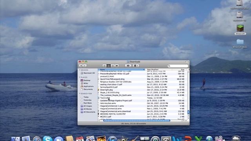Screen dimensions: 251x141
Task: Select Macintosh HD in the sidebar
Action: click(88, 73)
